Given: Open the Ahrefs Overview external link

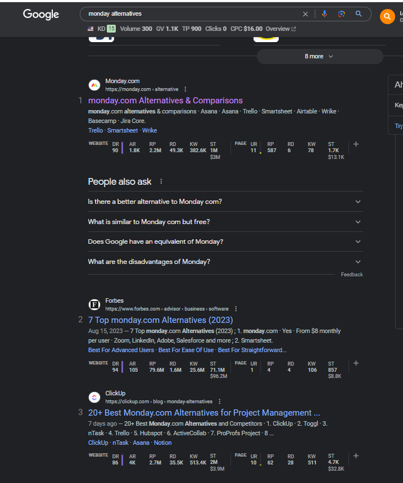Looking at the screenshot, I should (x=281, y=29).
